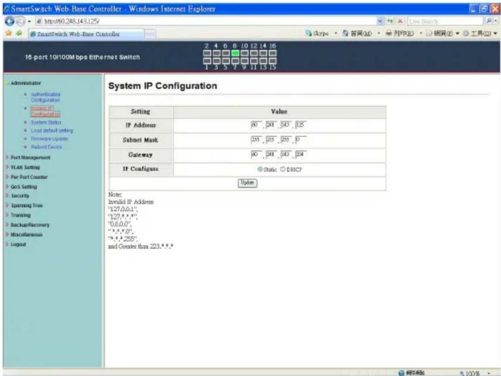Open the blank new tab button

click(x=150, y=34)
